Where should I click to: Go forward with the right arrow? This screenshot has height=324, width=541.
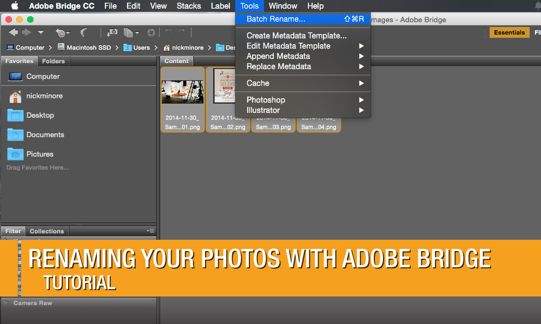point(27,32)
